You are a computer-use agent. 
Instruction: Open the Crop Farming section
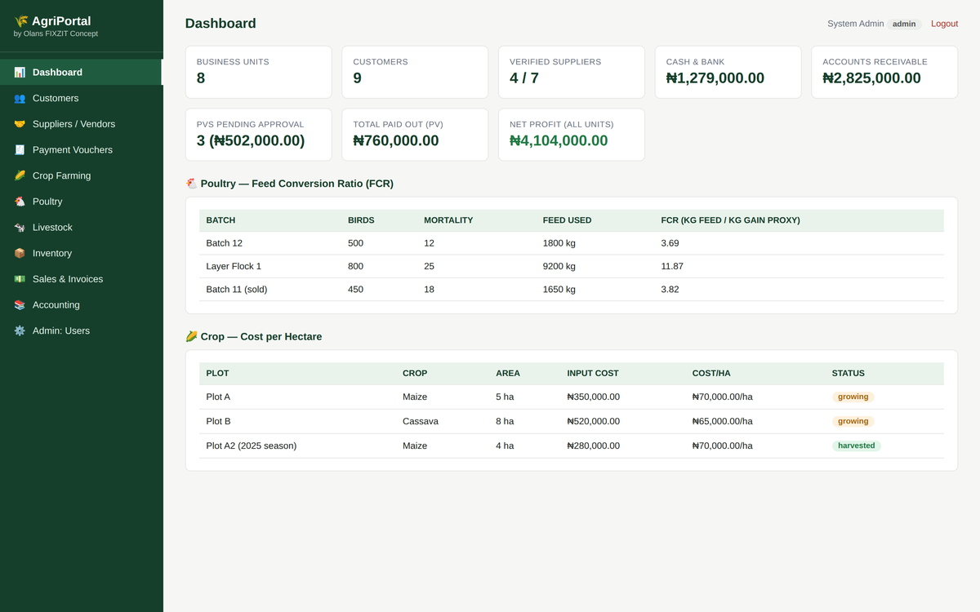click(82, 175)
